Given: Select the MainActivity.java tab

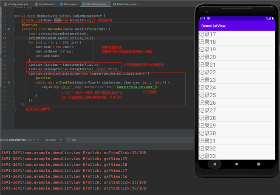Looking at the screenshot, I should coord(96,4).
